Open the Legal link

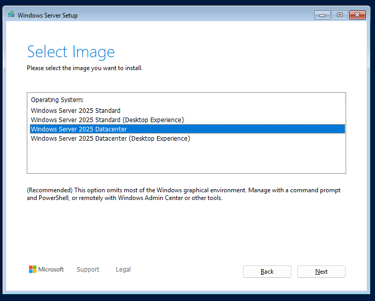(123, 269)
